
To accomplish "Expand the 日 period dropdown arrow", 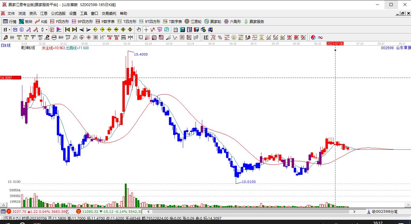I will (10, 30).
